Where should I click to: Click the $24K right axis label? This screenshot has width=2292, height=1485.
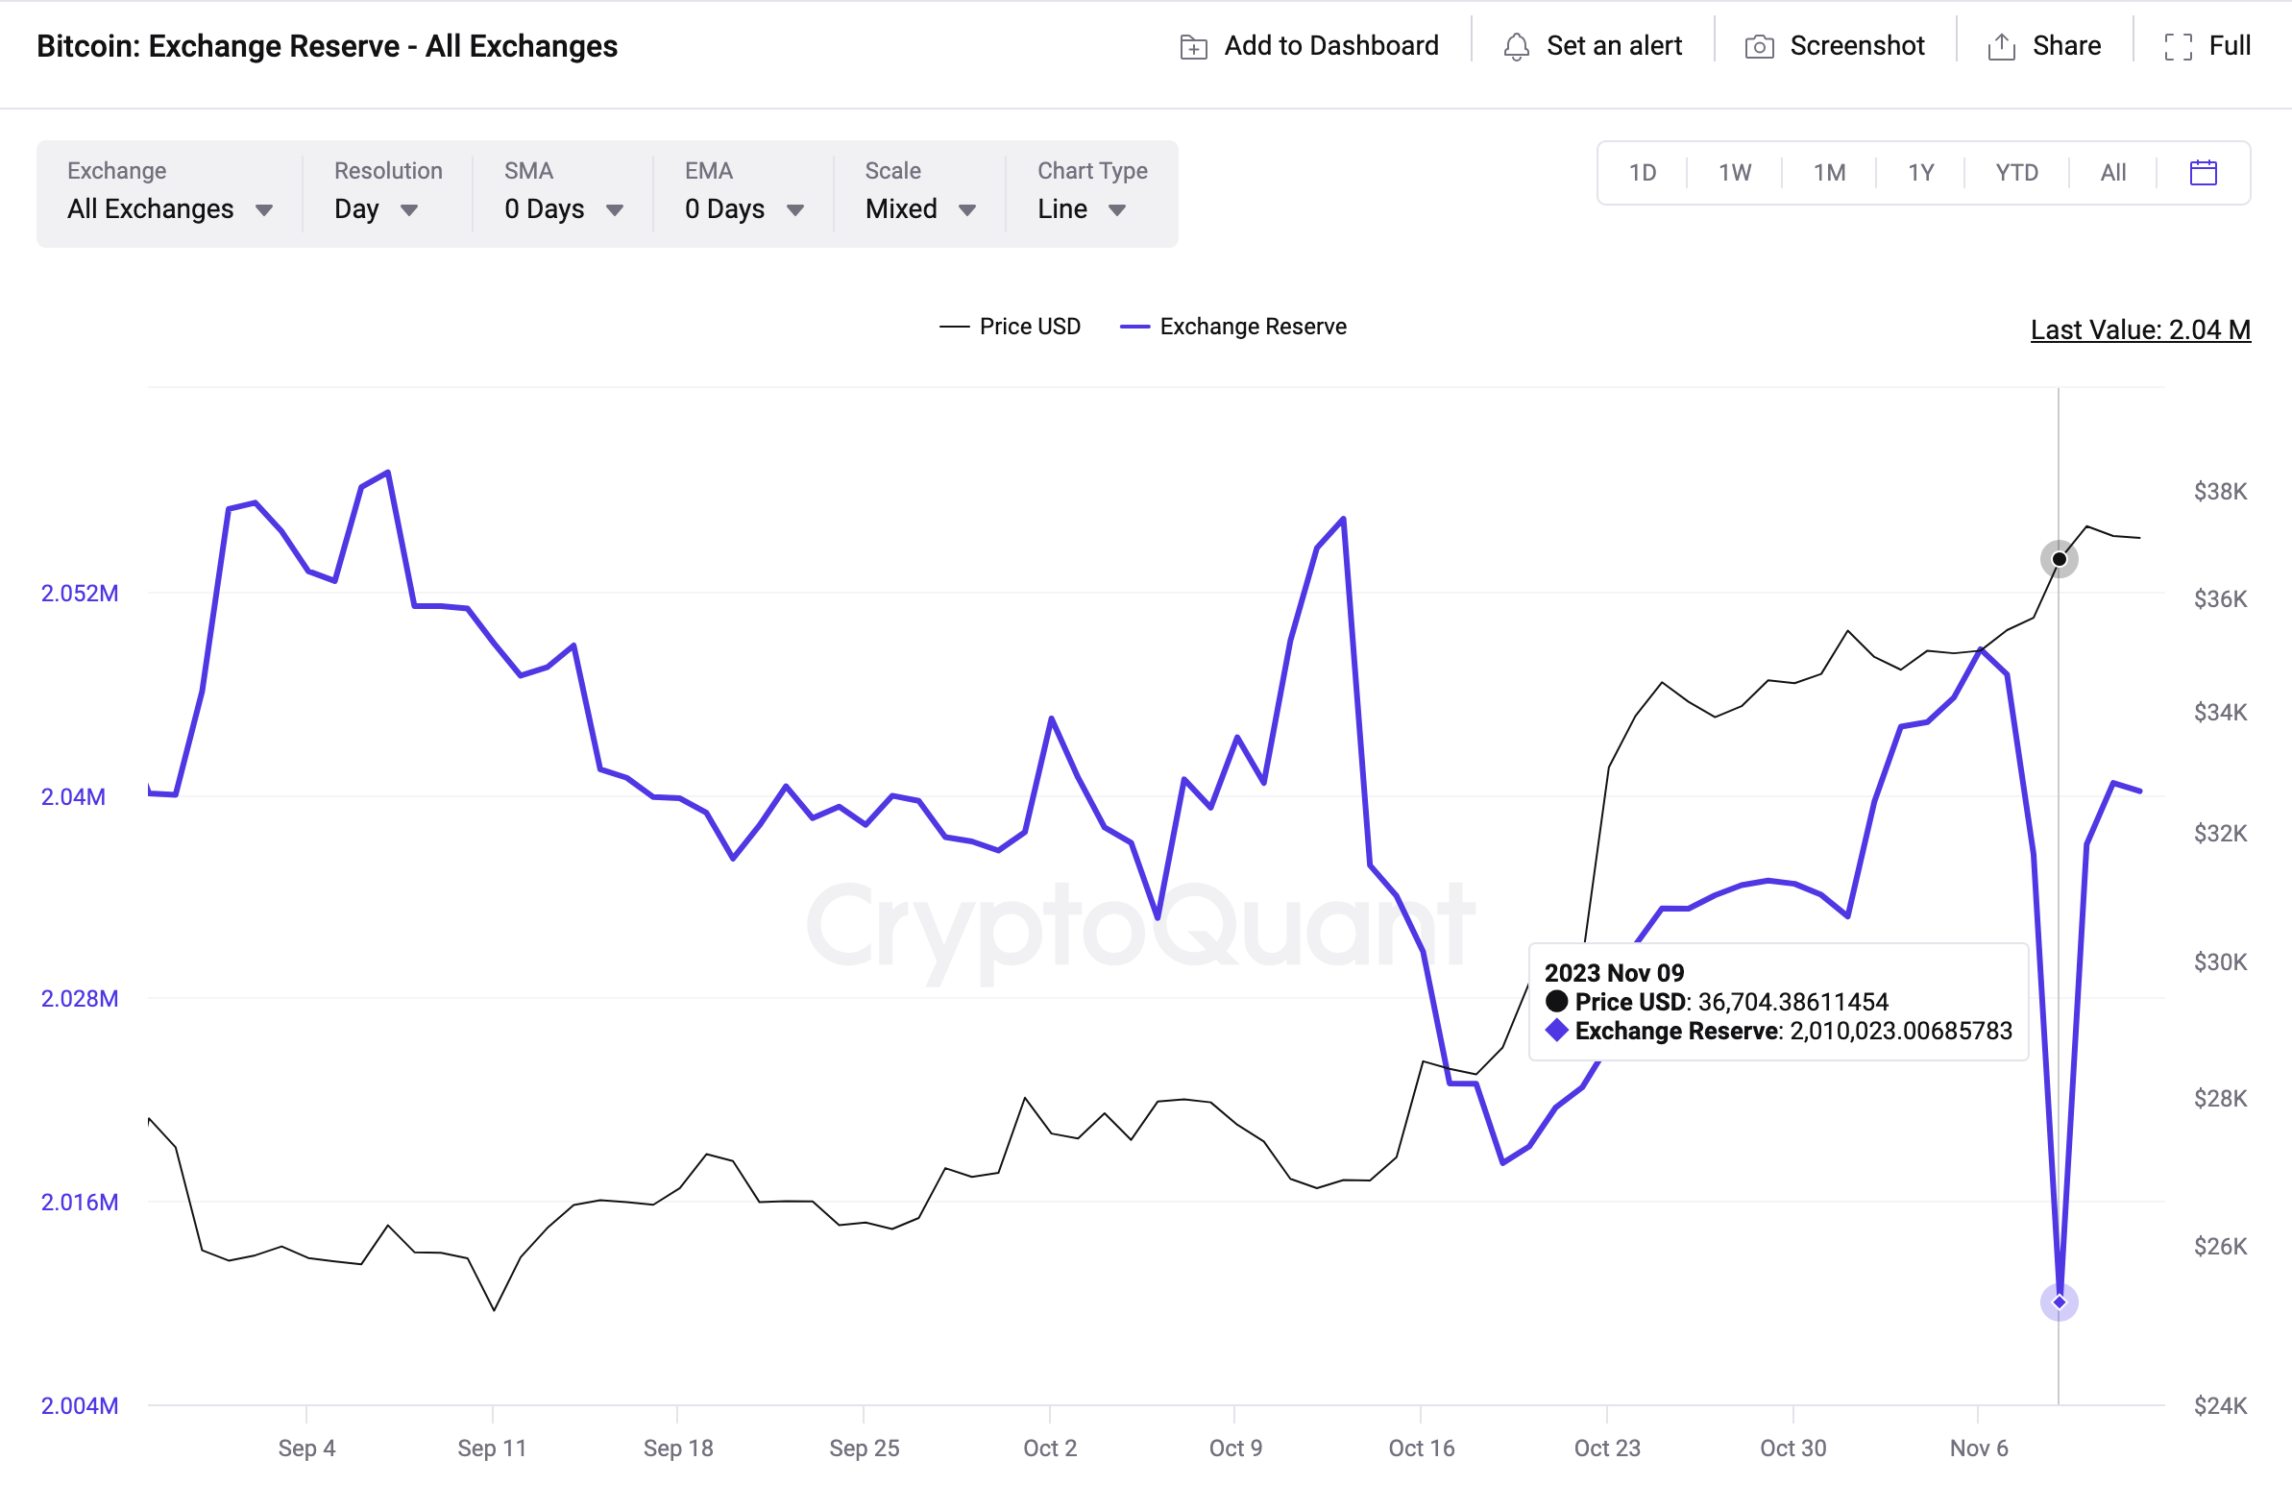tap(2220, 1405)
